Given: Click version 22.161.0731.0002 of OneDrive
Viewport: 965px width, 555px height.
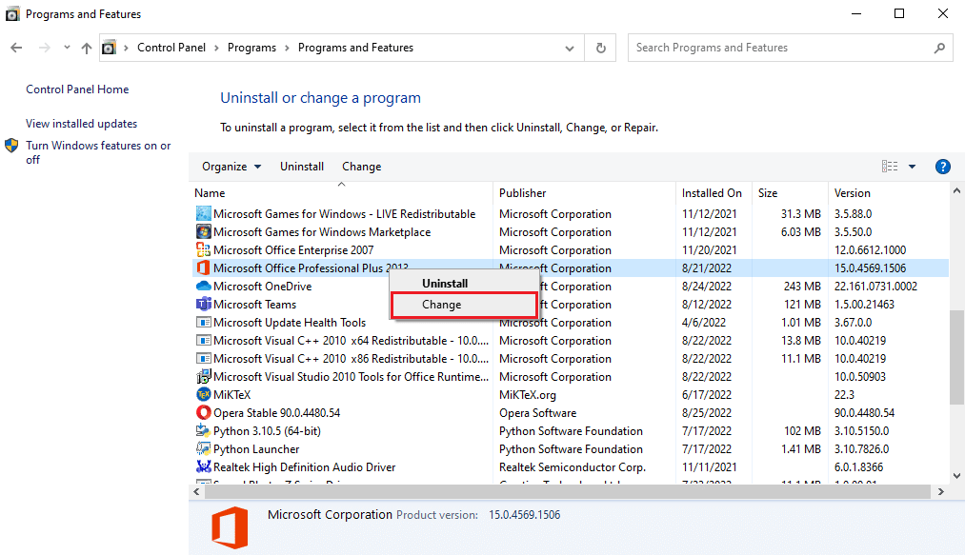Looking at the screenshot, I should [x=875, y=287].
